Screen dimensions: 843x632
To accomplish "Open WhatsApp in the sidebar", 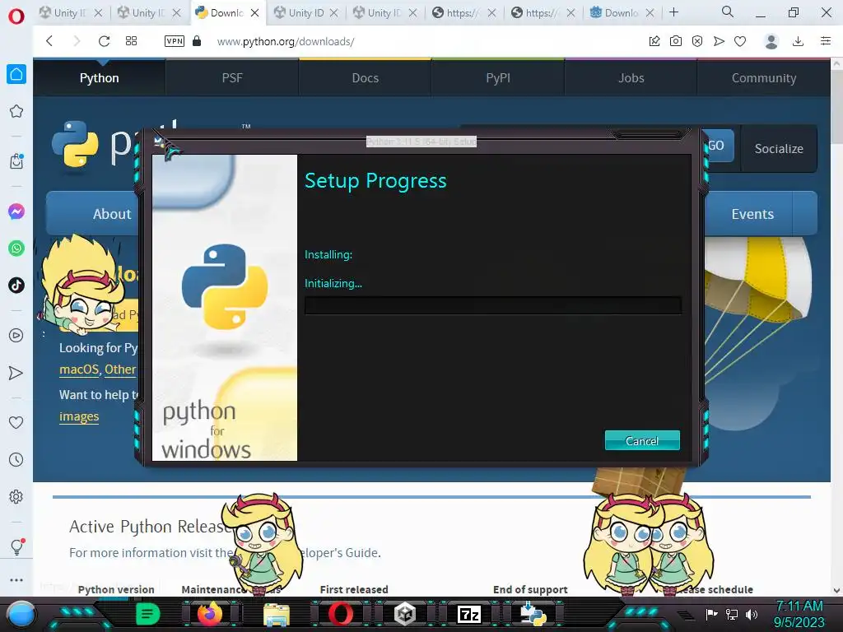I will point(16,249).
